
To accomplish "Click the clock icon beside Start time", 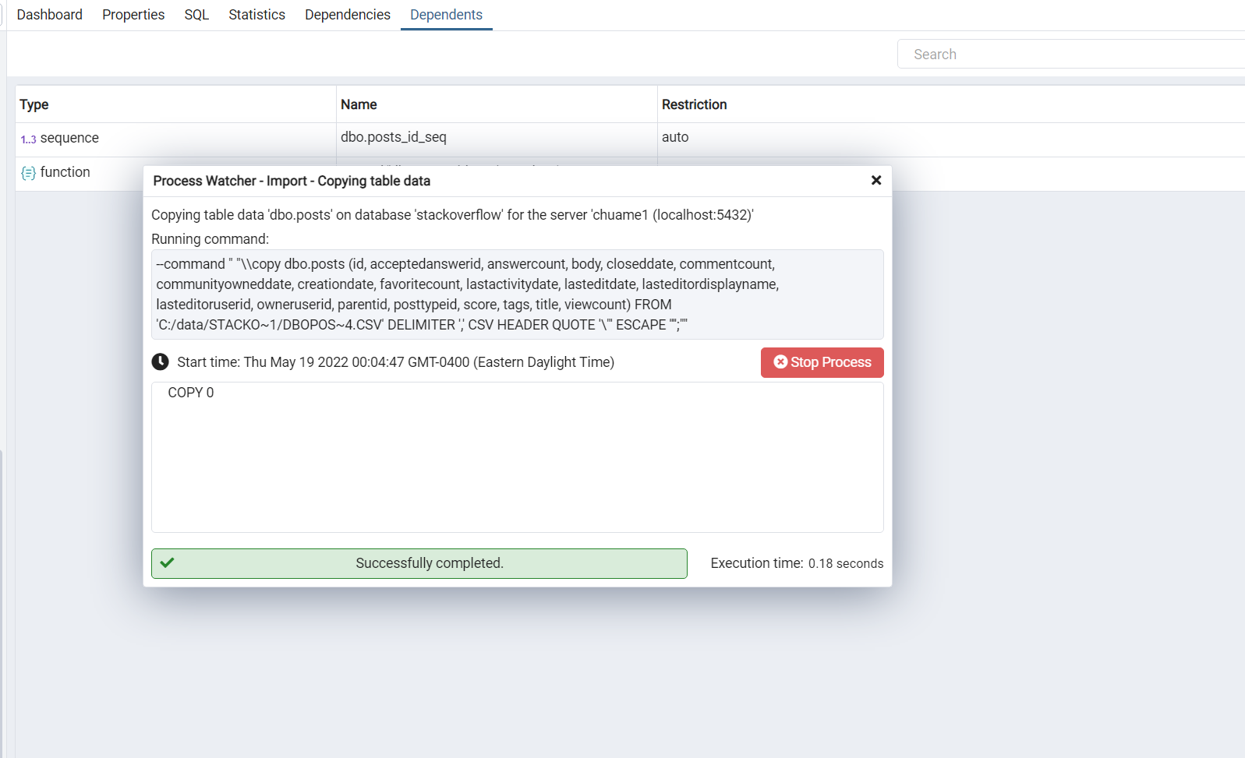I will [160, 361].
